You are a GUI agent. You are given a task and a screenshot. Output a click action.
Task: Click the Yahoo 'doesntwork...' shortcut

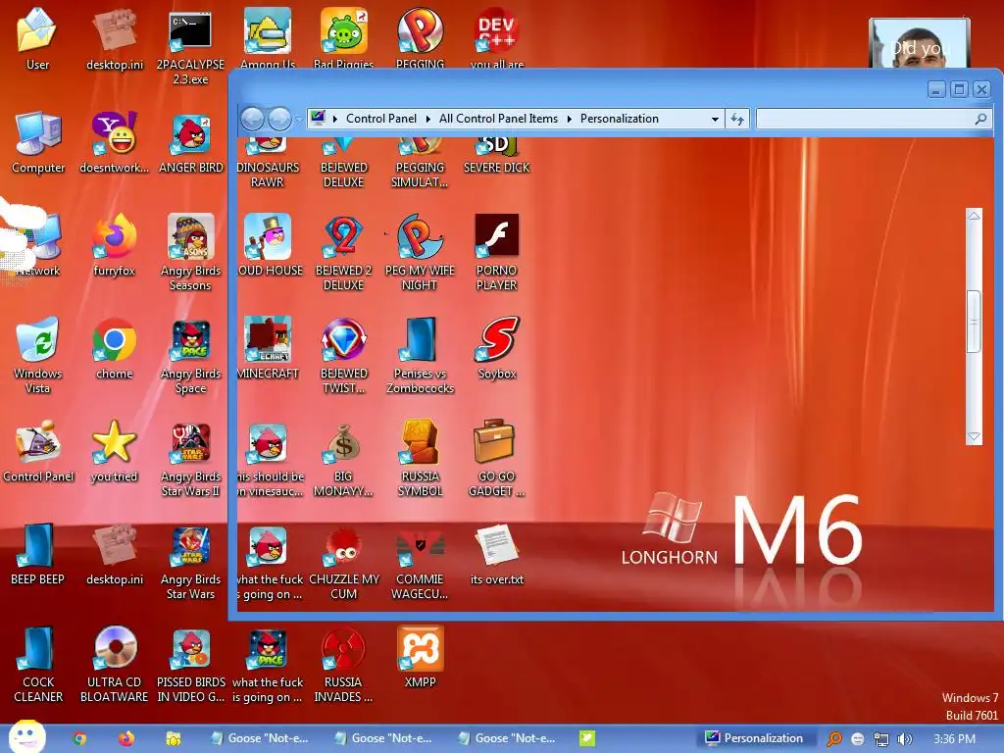(x=114, y=142)
